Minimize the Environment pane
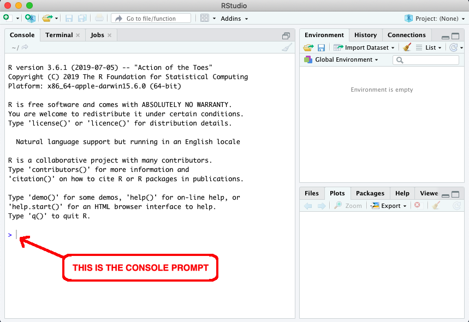This screenshot has height=322, width=469. pos(446,36)
